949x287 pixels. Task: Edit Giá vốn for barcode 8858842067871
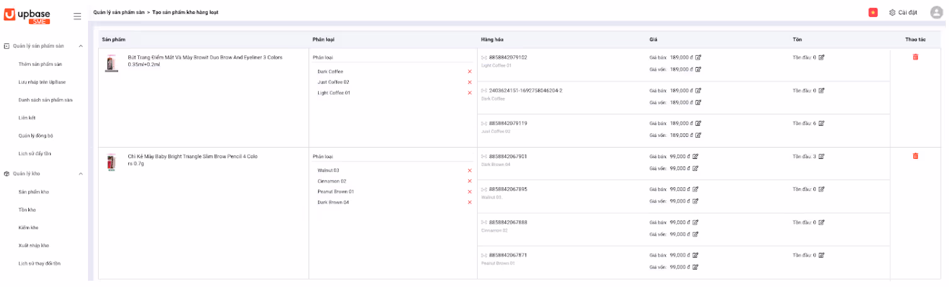[695, 267]
